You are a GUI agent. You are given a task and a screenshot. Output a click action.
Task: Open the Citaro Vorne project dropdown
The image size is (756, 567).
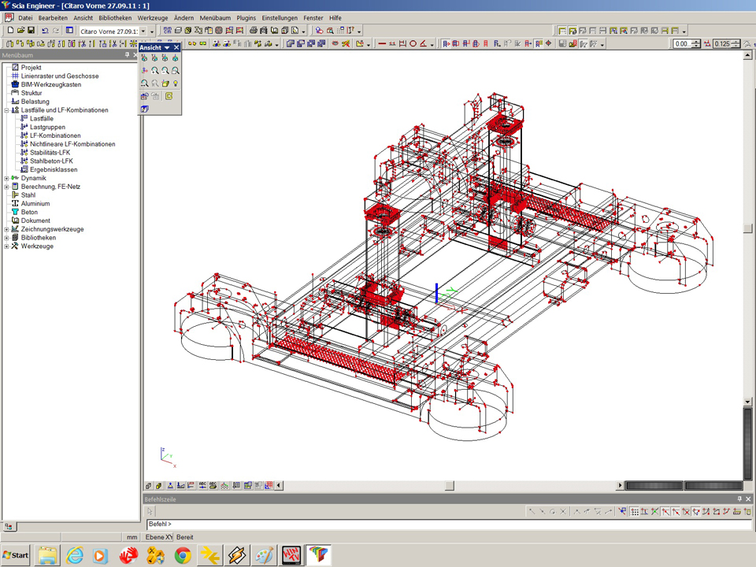143,31
